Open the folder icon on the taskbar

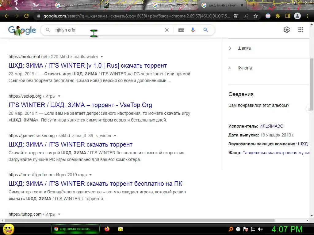point(120,229)
